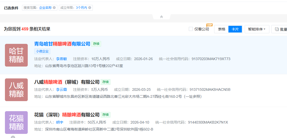The height and width of the screenshot is (138, 287).
Task: Open the 哈甘精酿 company logo
Action: click(16, 55)
